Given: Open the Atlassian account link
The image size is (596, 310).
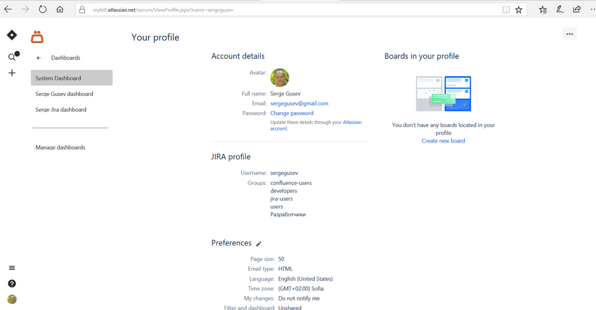Looking at the screenshot, I should point(352,122).
